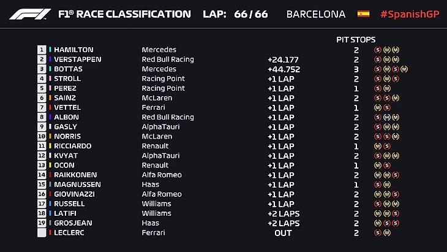Viewport: 447px width, 252px height.
Task: Click the F1 RACE CLASSIFICATION title
Action: (124, 14)
